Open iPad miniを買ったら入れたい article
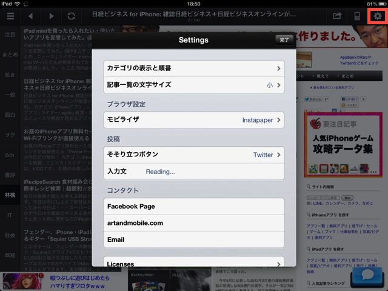 [x=58, y=50]
